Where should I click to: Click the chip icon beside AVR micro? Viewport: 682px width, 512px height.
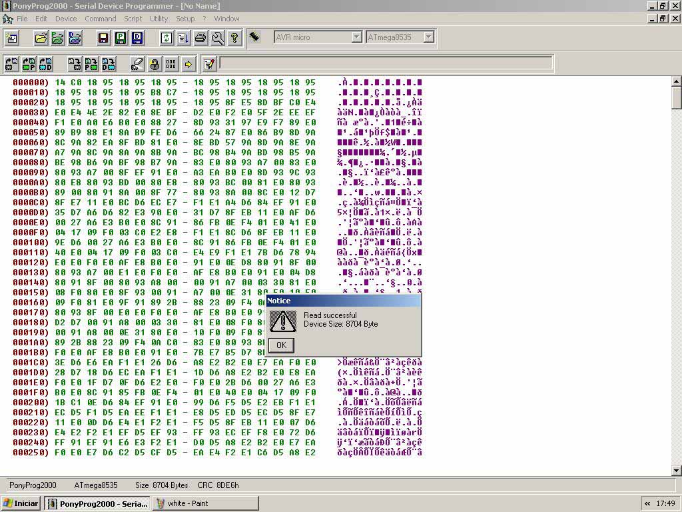pyautogui.click(x=254, y=37)
